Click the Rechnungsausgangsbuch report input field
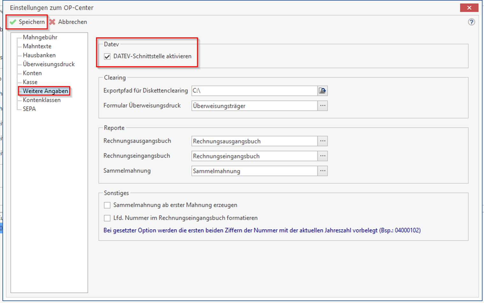484x303 pixels. pos(254,141)
